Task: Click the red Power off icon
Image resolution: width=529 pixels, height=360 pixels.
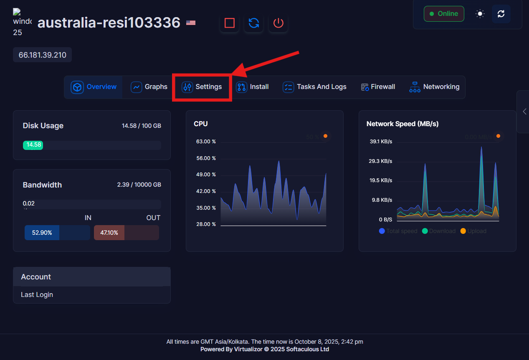Action: 278,23
